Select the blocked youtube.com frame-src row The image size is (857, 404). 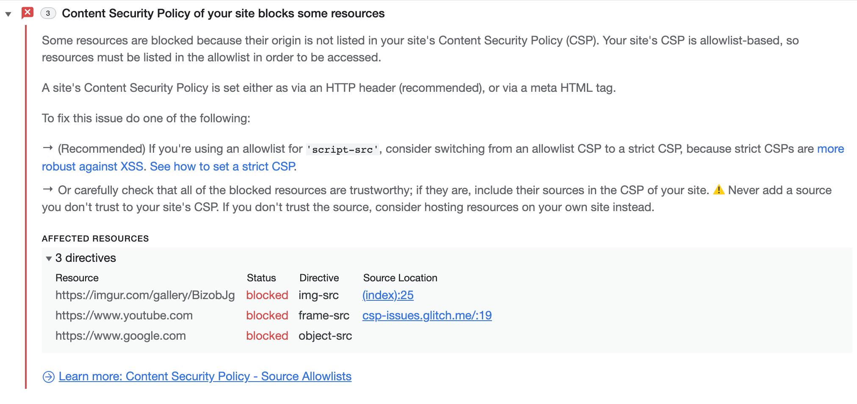[x=124, y=315]
